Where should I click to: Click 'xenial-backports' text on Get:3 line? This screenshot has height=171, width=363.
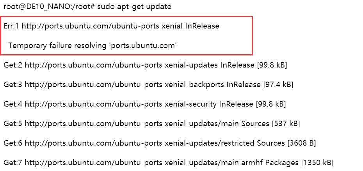pyautogui.click(x=194, y=85)
